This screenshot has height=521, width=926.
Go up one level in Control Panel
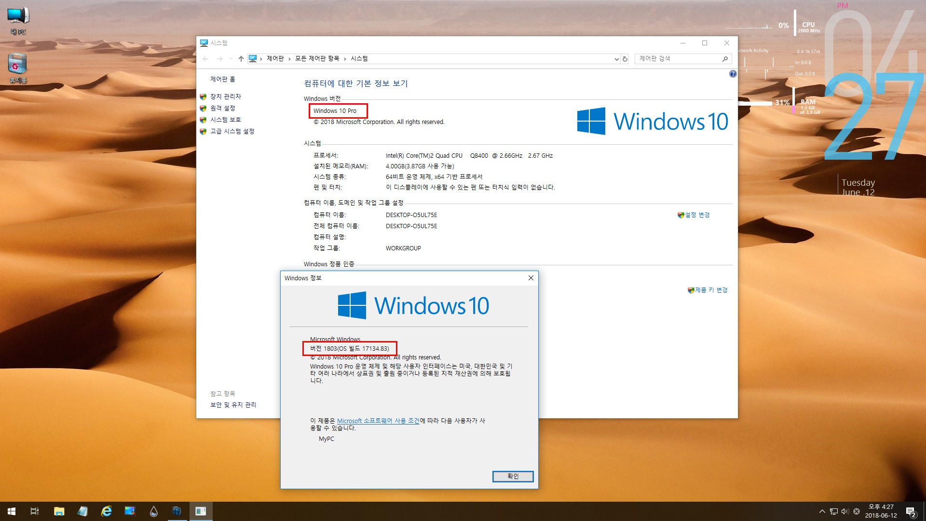point(241,59)
